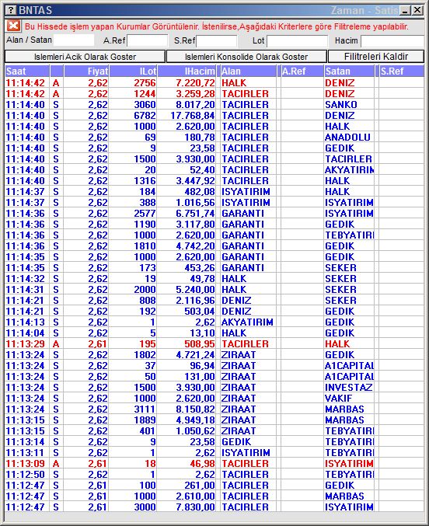Select time cell 11:14:31
Screen dimensions: 429x526
tap(27, 290)
